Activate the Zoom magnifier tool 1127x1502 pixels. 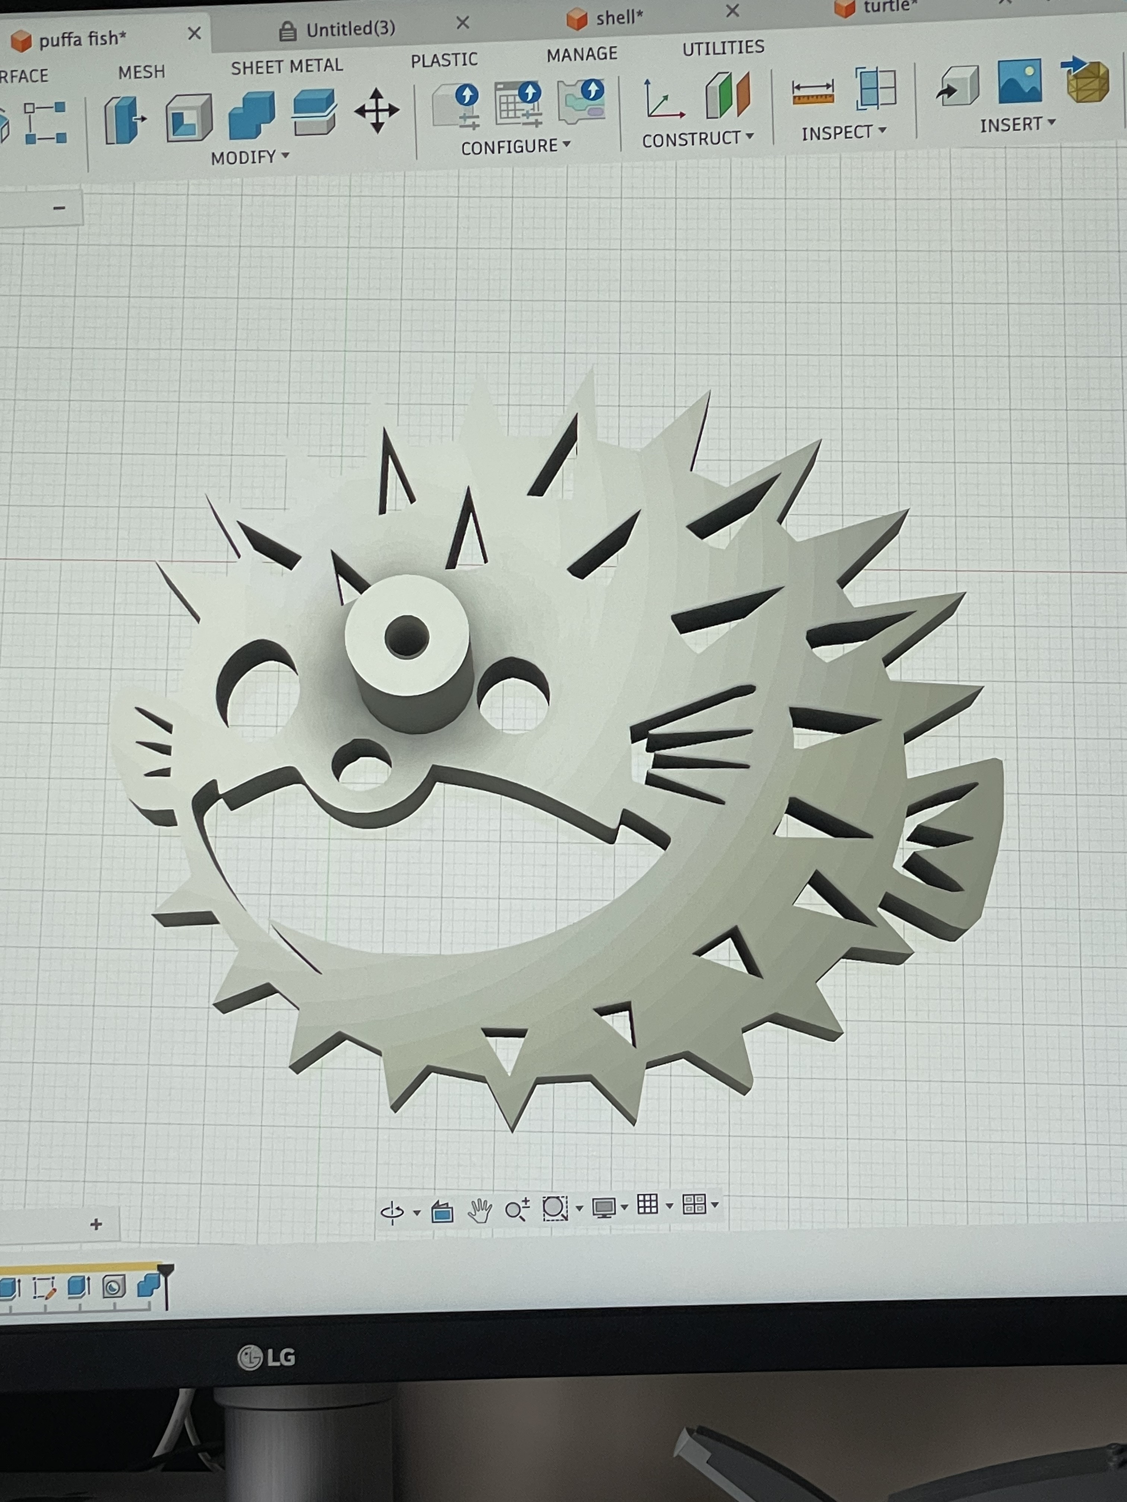pyautogui.click(x=517, y=1209)
